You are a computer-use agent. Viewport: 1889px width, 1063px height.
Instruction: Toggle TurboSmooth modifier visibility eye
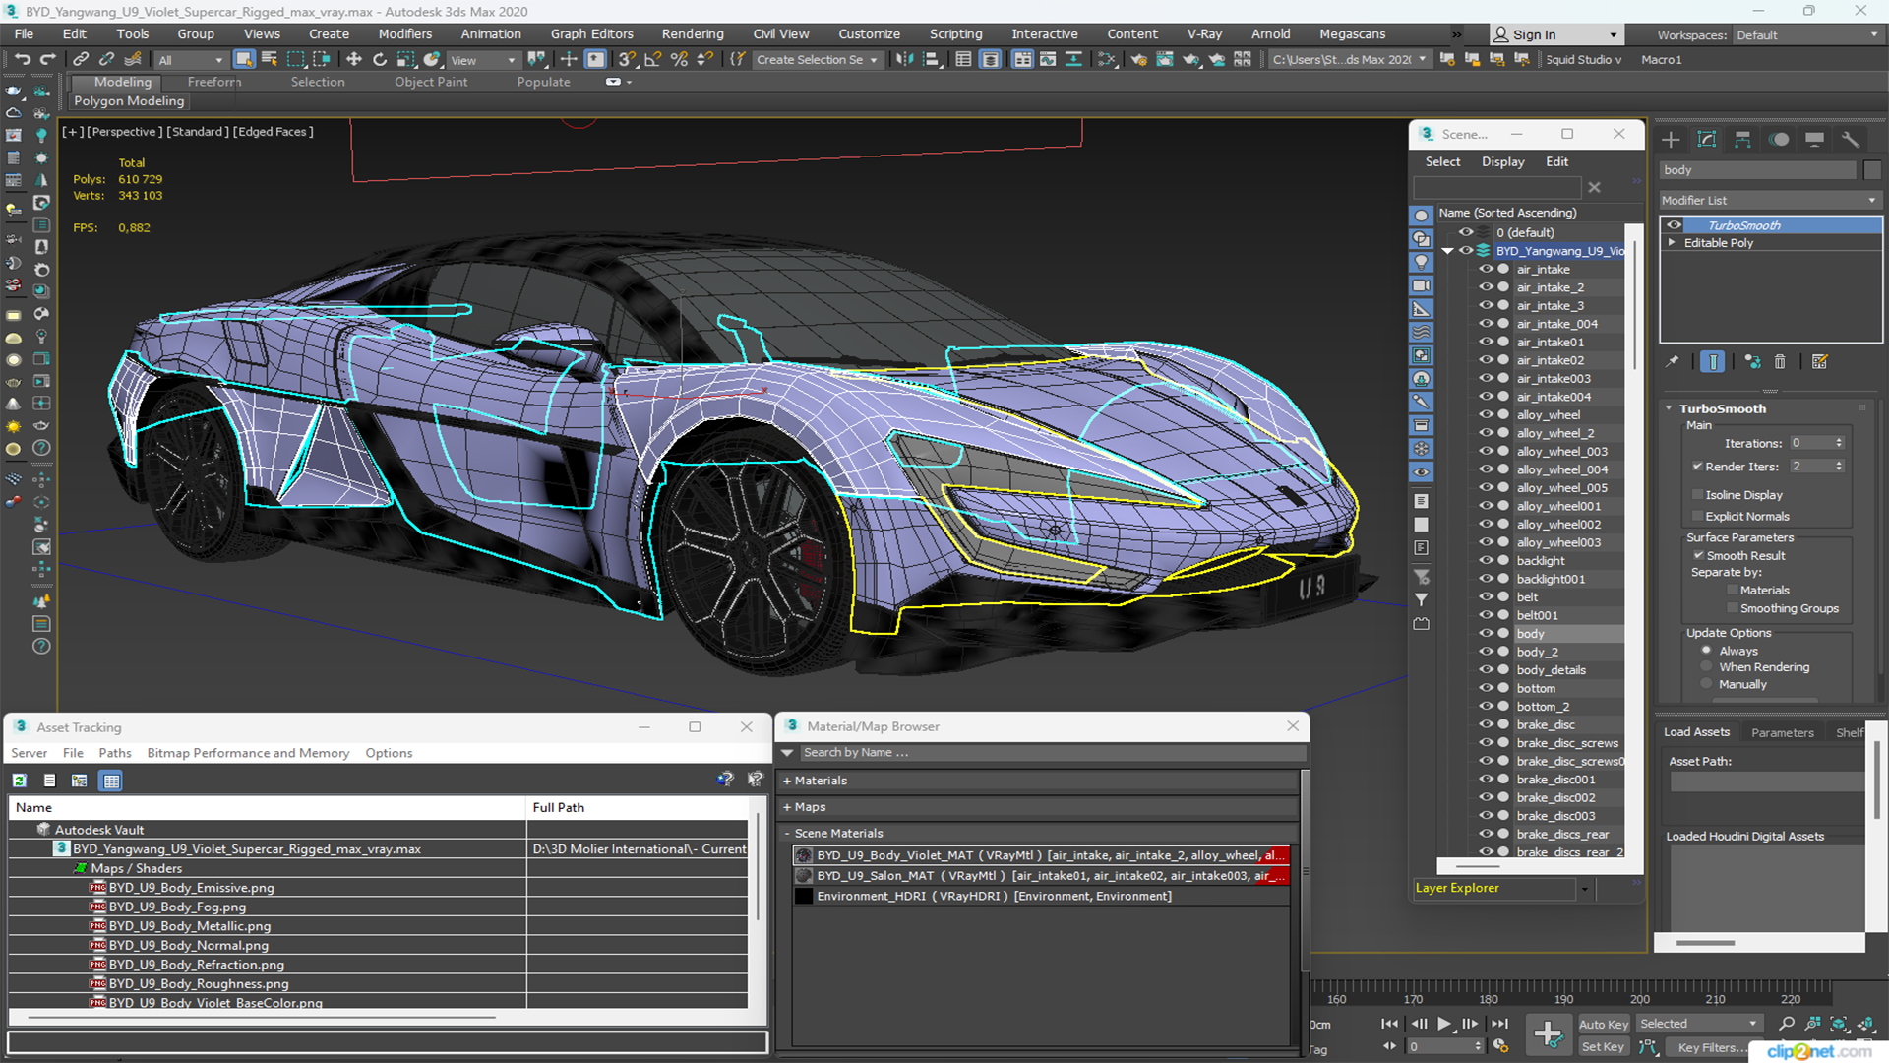click(x=1674, y=224)
